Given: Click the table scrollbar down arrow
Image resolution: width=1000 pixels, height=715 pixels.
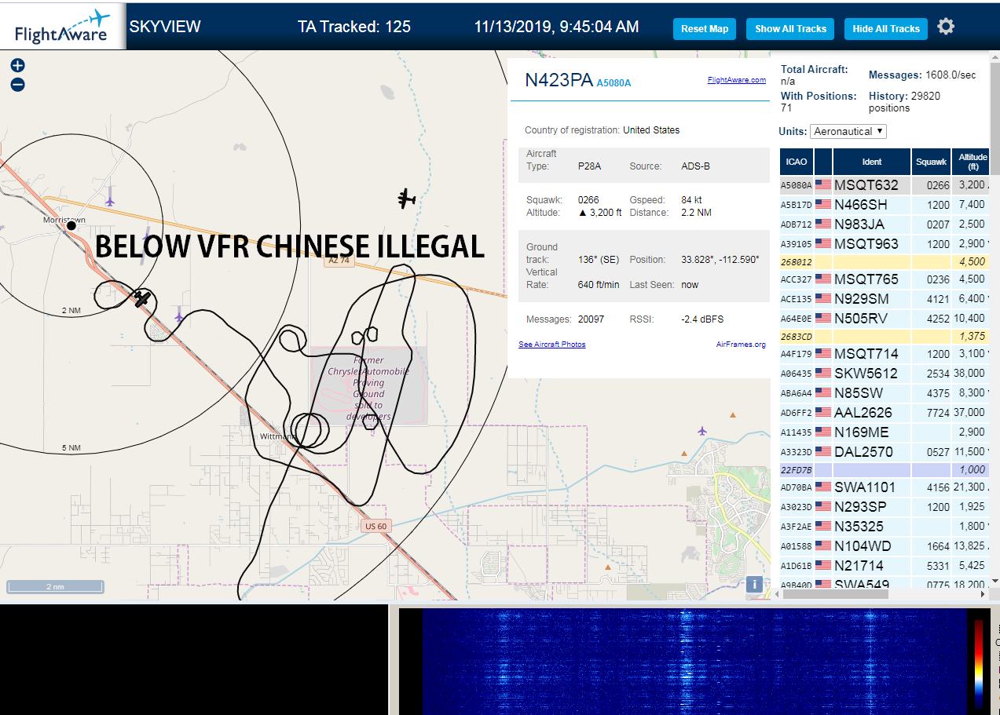Looking at the screenshot, I should 995,582.
